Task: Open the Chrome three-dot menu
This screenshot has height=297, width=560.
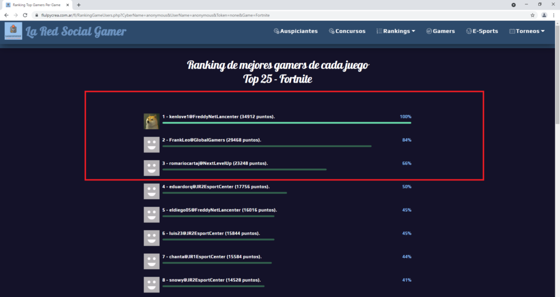Action: (553, 15)
